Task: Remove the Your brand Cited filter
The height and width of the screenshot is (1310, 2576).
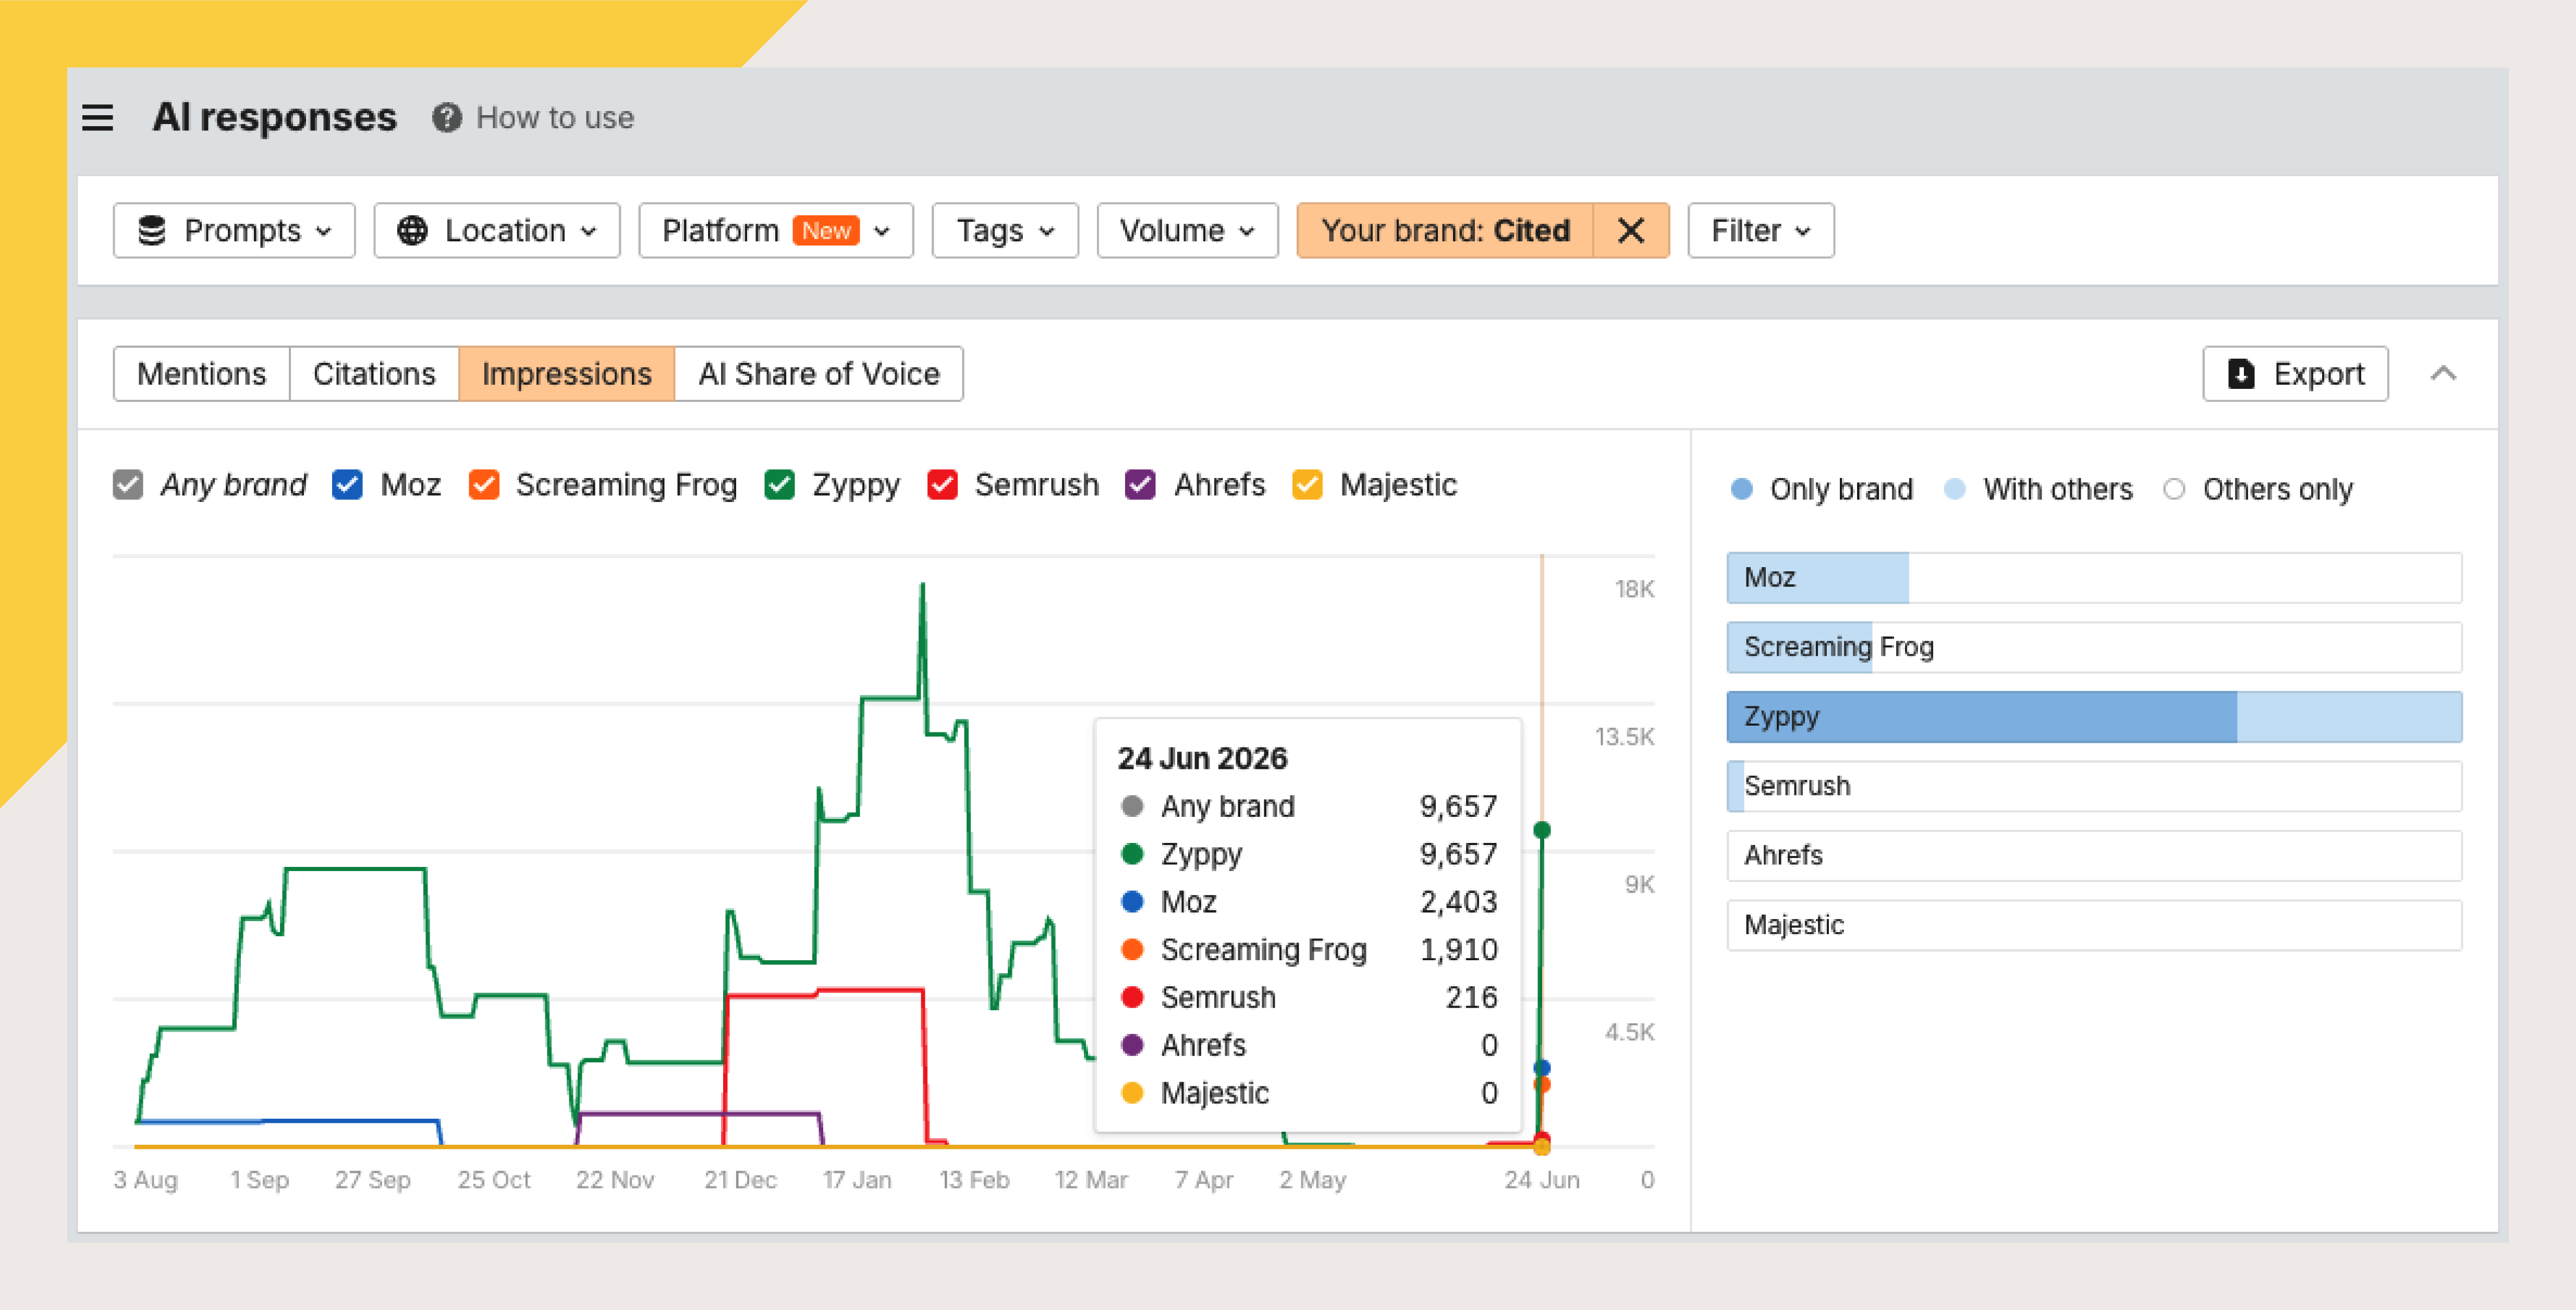Action: point(1631,231)
